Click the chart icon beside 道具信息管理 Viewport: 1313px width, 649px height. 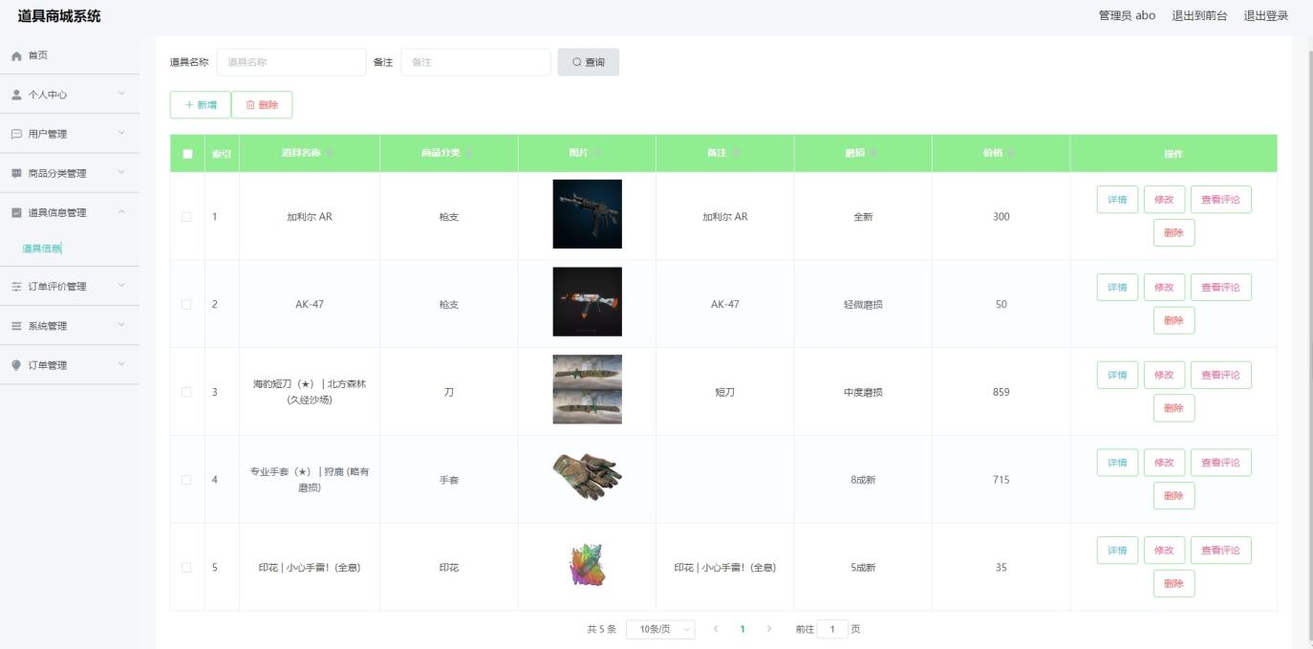[x=17, y=212]
